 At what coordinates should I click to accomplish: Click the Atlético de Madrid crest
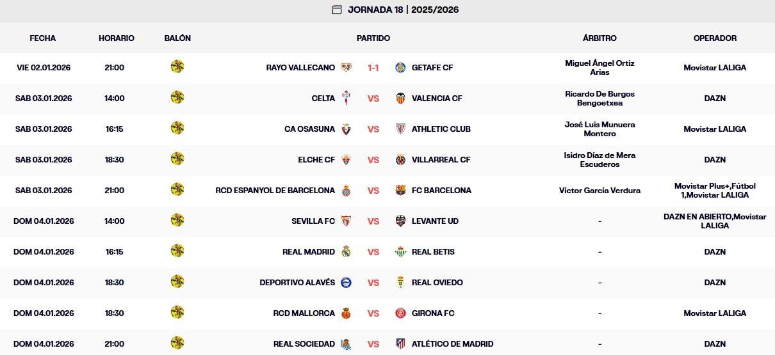[x=400, y=343]
